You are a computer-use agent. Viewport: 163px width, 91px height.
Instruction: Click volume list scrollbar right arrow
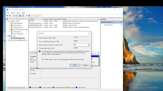click(99, 52)
